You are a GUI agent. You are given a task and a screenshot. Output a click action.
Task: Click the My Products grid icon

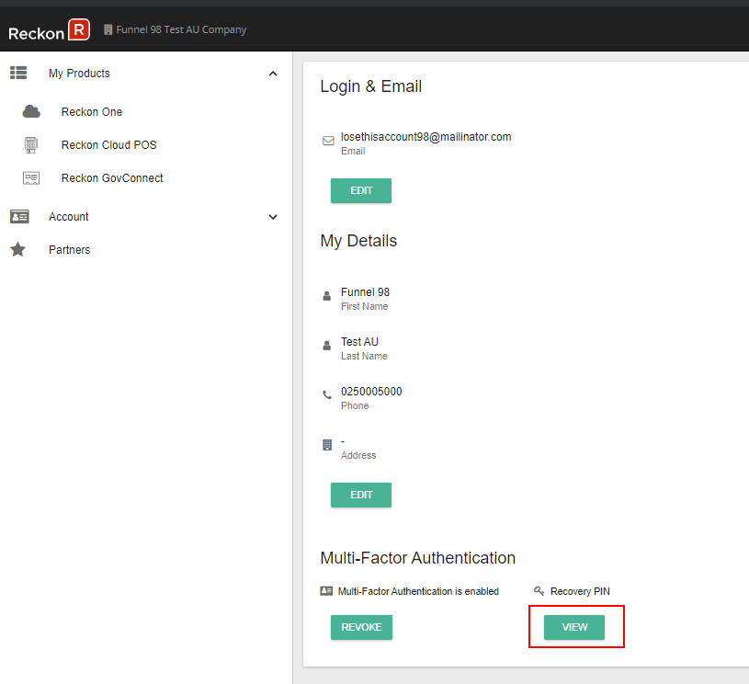[18, 74]
